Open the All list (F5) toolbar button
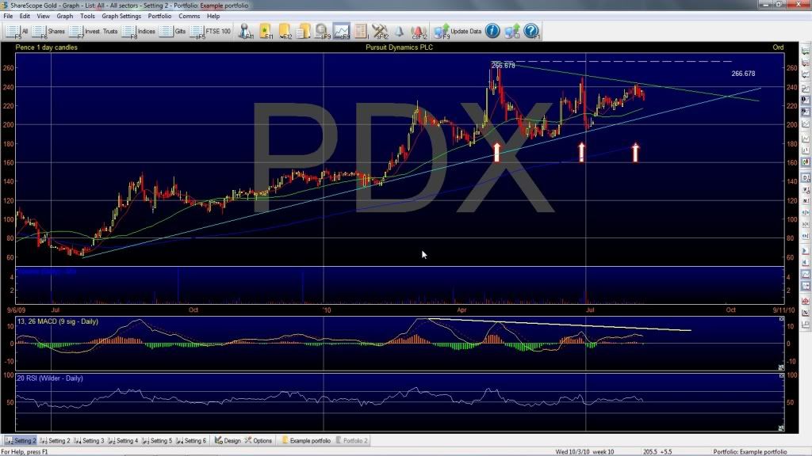Image resolution: width=812 pixels, height=456 pixels. [17, 32]
